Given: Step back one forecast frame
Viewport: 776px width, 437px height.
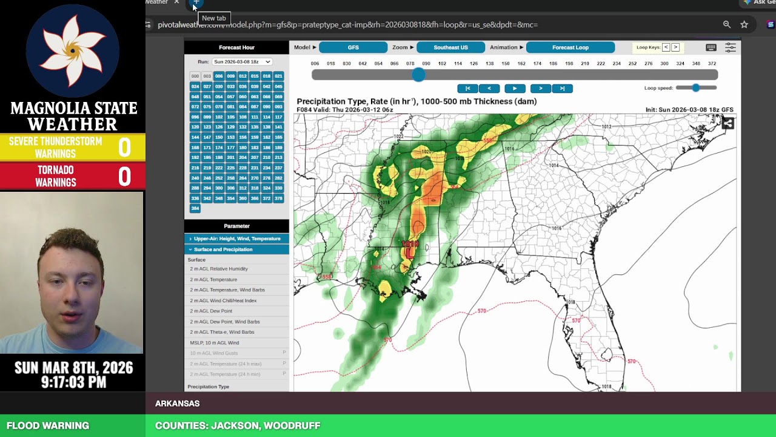Looking at the screenshot, I should pos(489,89).
